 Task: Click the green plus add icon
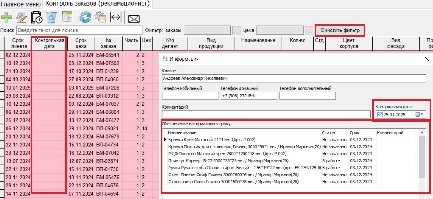click(x=6, y=17)
